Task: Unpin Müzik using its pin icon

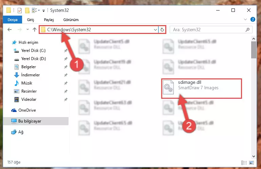Action: pos(66,83)
